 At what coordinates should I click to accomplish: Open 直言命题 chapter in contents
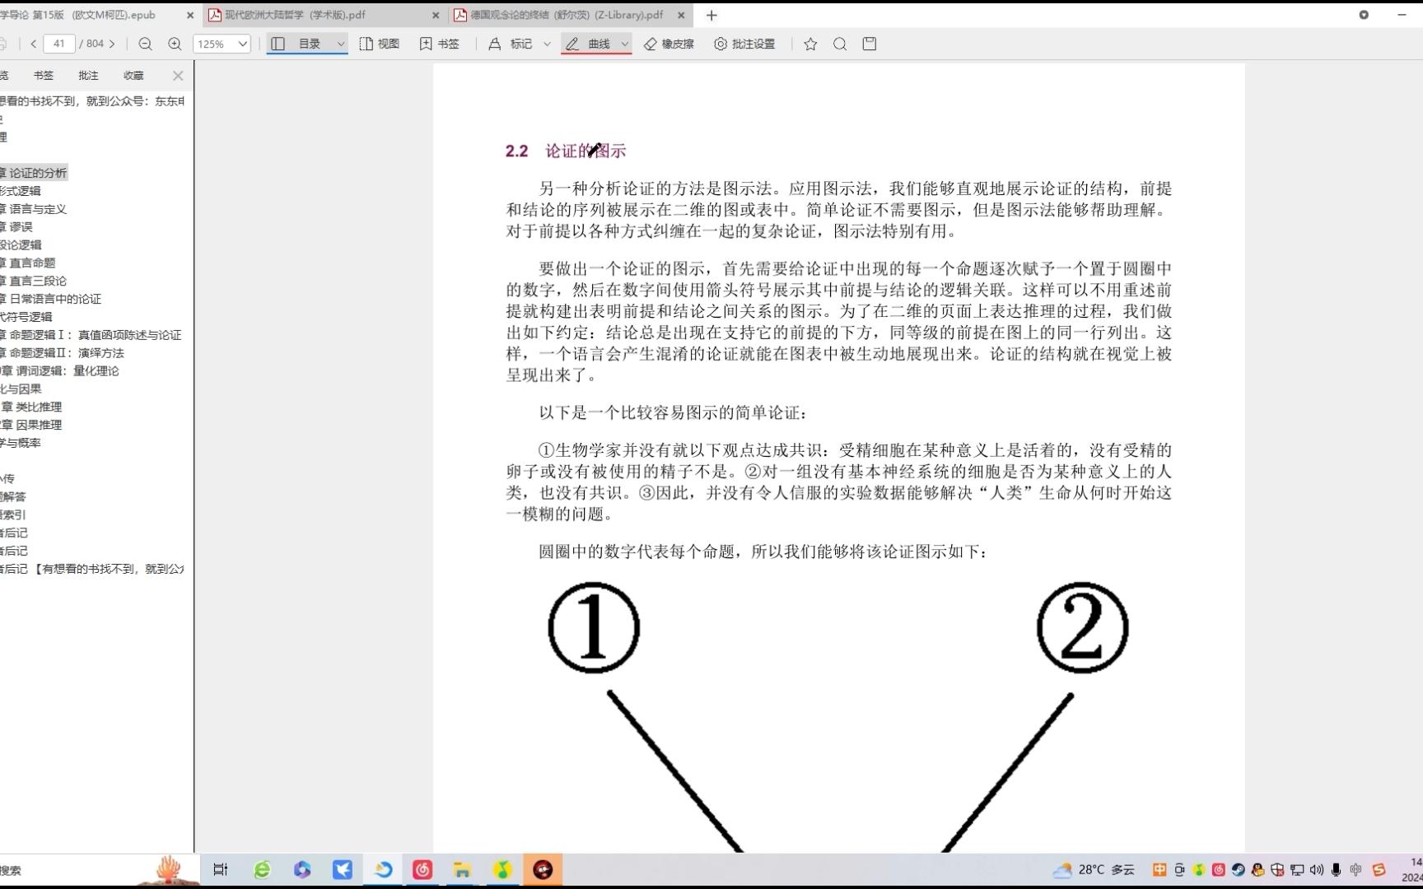click(x=28, y=263)
